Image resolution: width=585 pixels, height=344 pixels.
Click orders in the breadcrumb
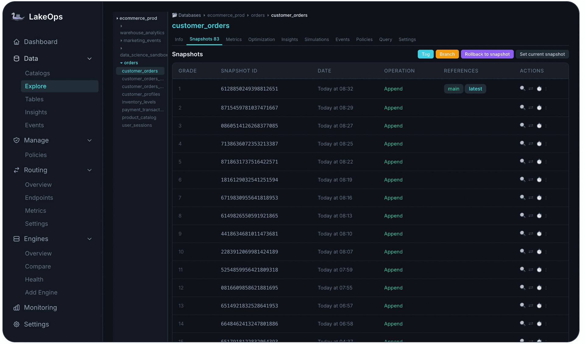pos(258,15)
